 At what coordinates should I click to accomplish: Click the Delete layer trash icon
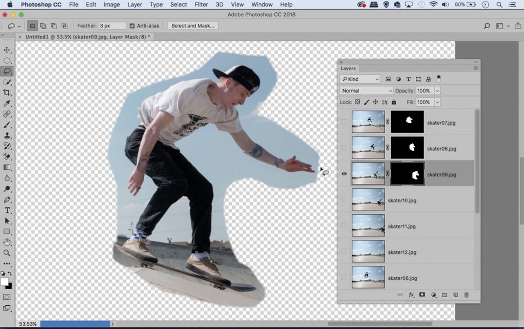[467, 295]
